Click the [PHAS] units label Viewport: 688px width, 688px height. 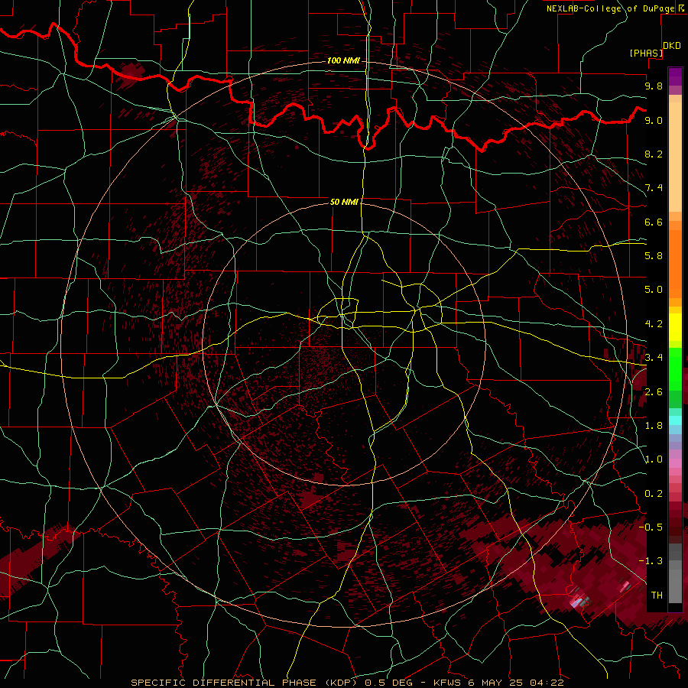(x=646, y=53)
